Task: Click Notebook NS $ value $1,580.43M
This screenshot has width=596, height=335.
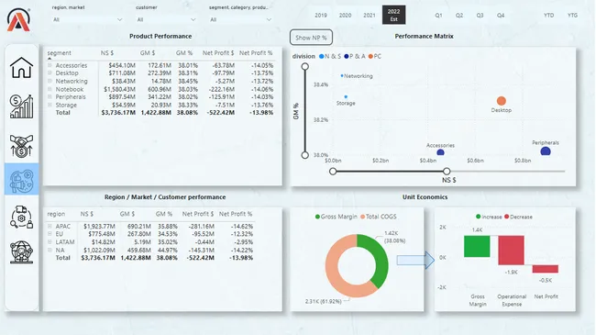Action: (119, 89)
